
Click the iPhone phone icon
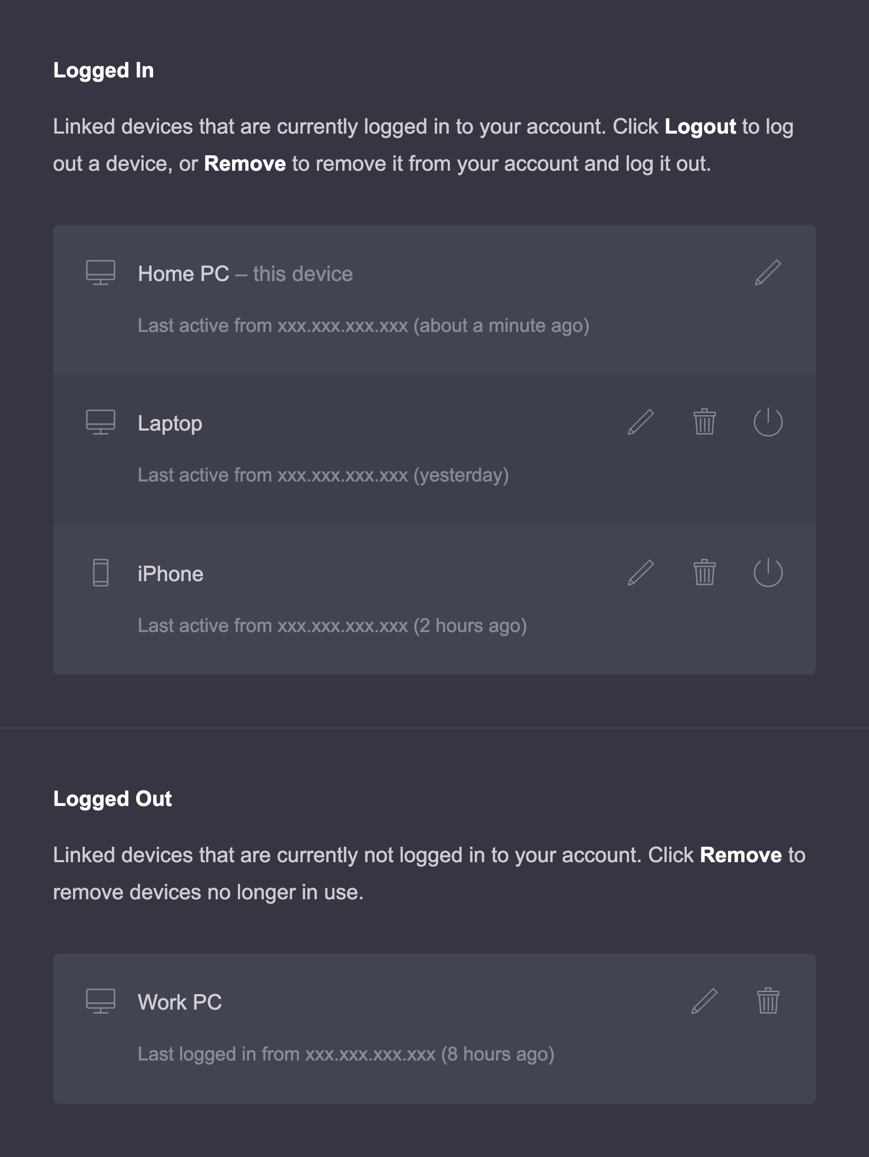[x=101, y=573]
